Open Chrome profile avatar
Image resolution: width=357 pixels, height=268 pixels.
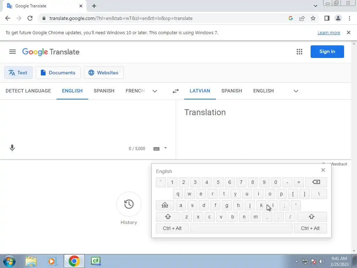coord(338,18)
